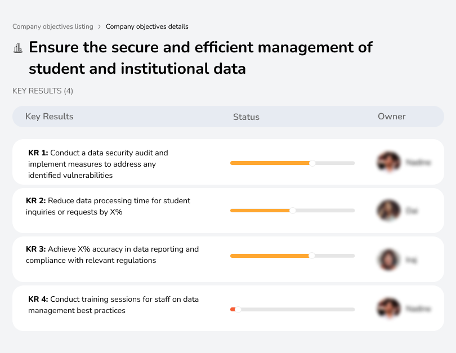Select KR 3 data reporting accuracy text
The height and width of the screenshot is (353, 456).
click(112, 254)
